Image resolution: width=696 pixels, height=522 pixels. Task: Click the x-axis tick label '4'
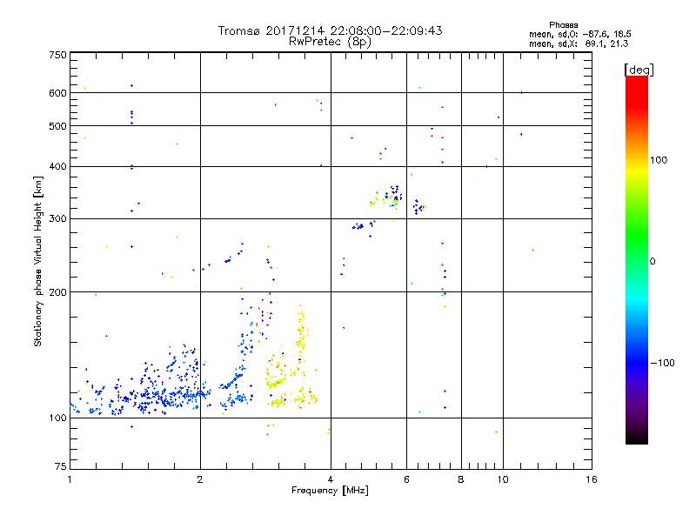tap(331, 479)
